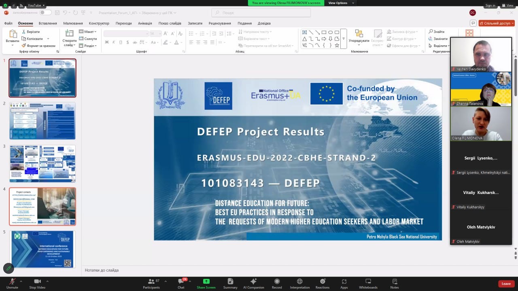Open the Interpretation globe icon
Screen dimensions: 518x291
(x=299, y=282)
